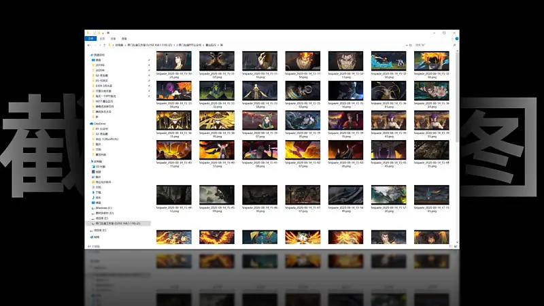This screenshot has height=306, width=544.
Task: Select first golden straw-hat character thumbnail
Action: coord(174,120)
